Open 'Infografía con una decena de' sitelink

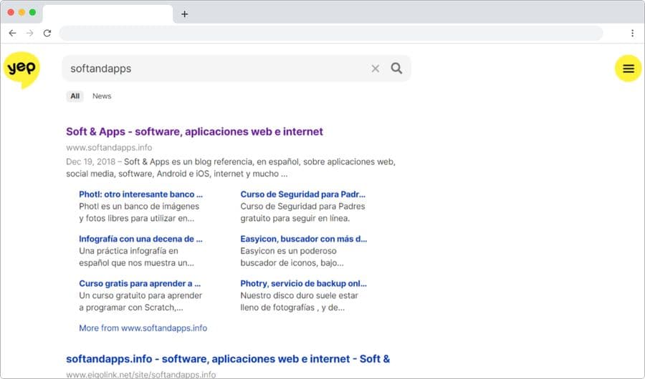[x=140, y=239]
